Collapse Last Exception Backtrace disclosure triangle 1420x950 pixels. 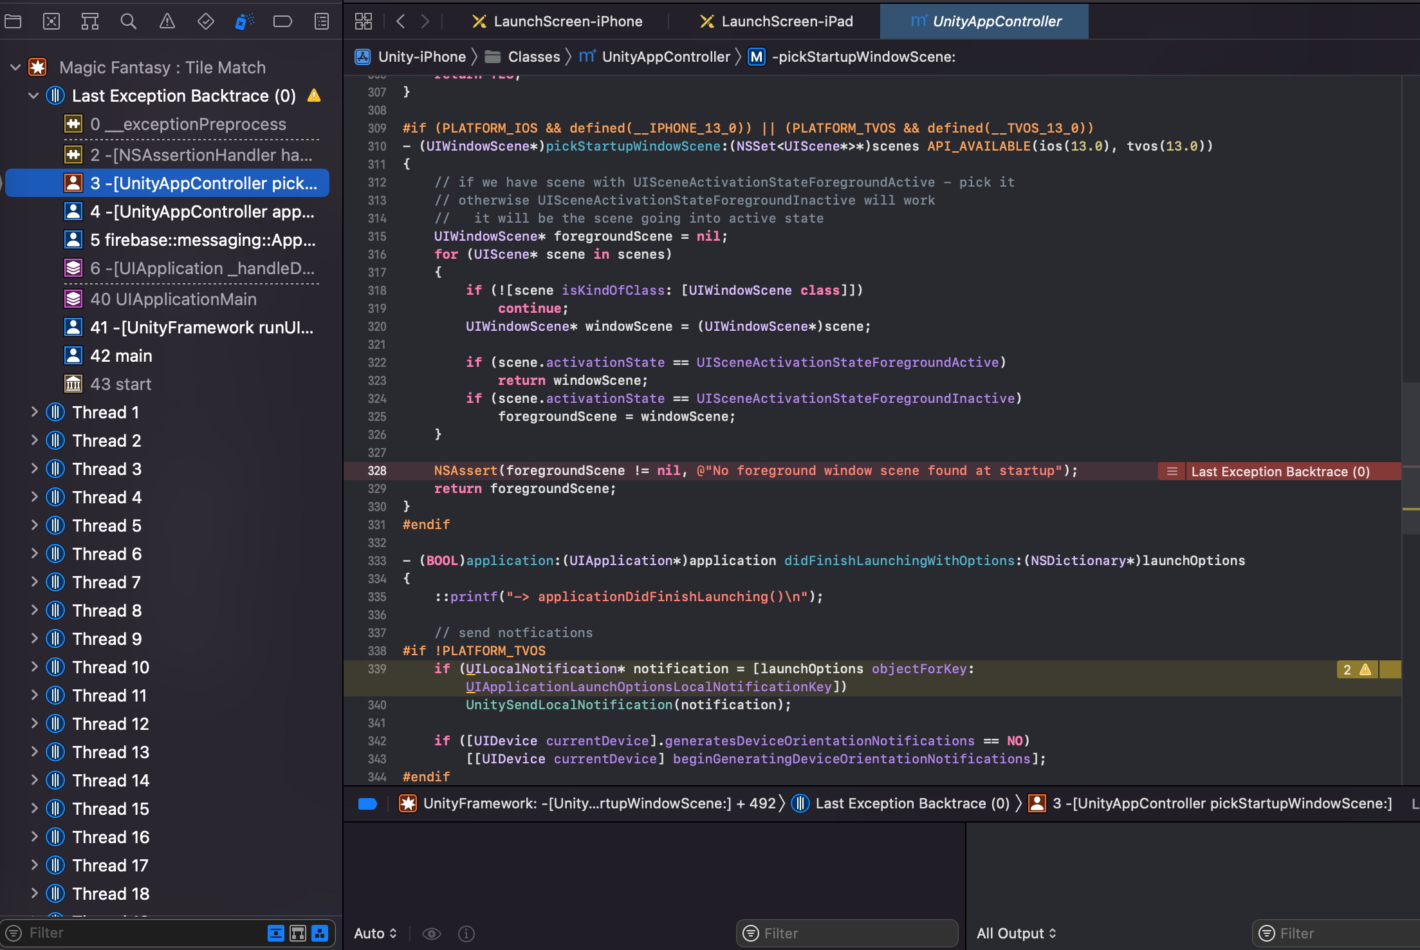[33, 96]
